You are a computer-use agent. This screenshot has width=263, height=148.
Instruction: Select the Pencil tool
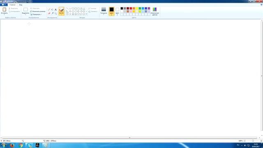(x=49, y=9)
